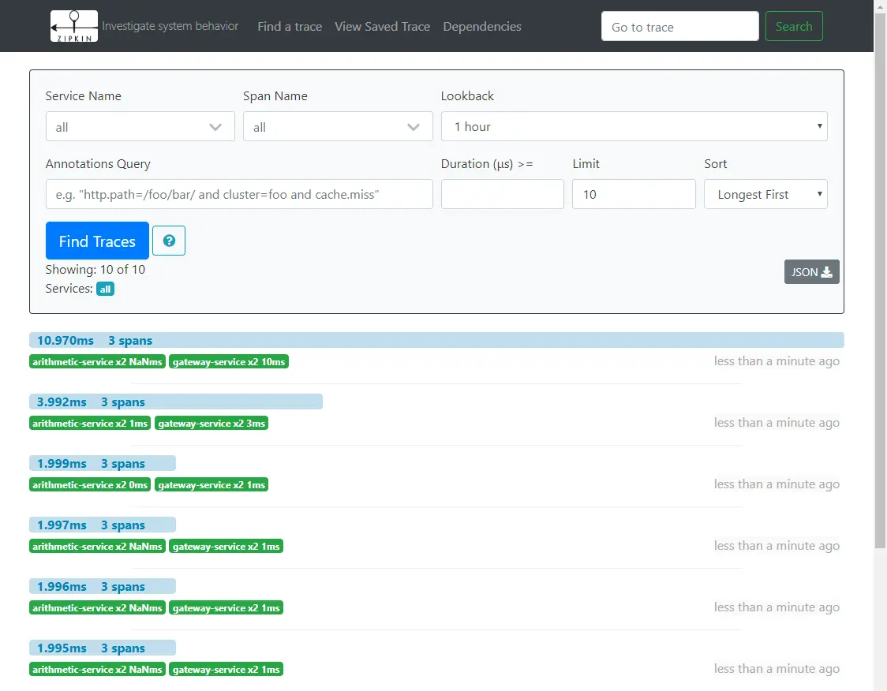Open the 1.995ms trace bar

coord(103,648)
